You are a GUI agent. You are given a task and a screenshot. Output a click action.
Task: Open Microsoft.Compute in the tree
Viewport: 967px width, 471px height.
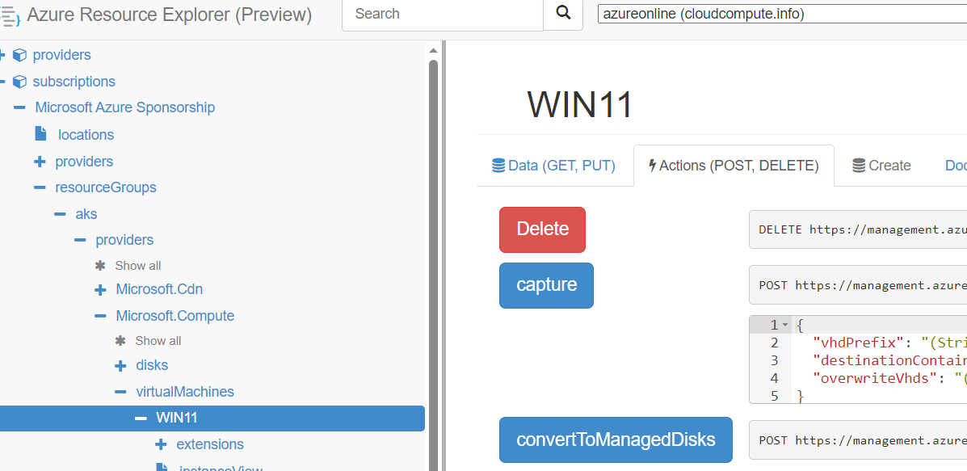[x=175, y=316]
